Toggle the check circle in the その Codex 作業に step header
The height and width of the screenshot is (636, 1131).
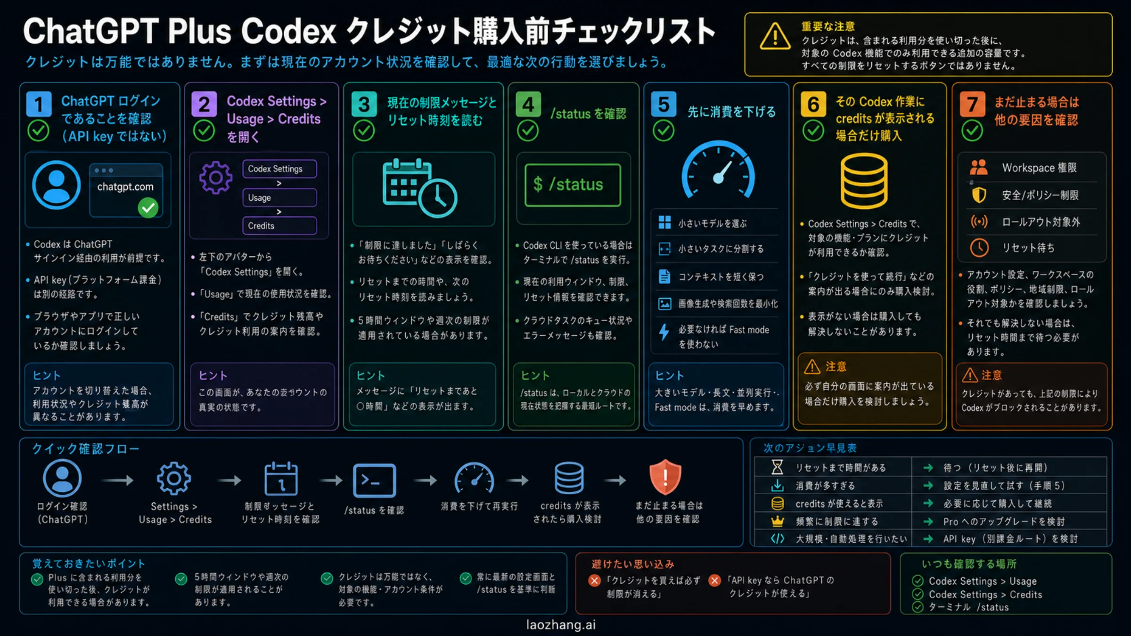[x=813, y=130]
